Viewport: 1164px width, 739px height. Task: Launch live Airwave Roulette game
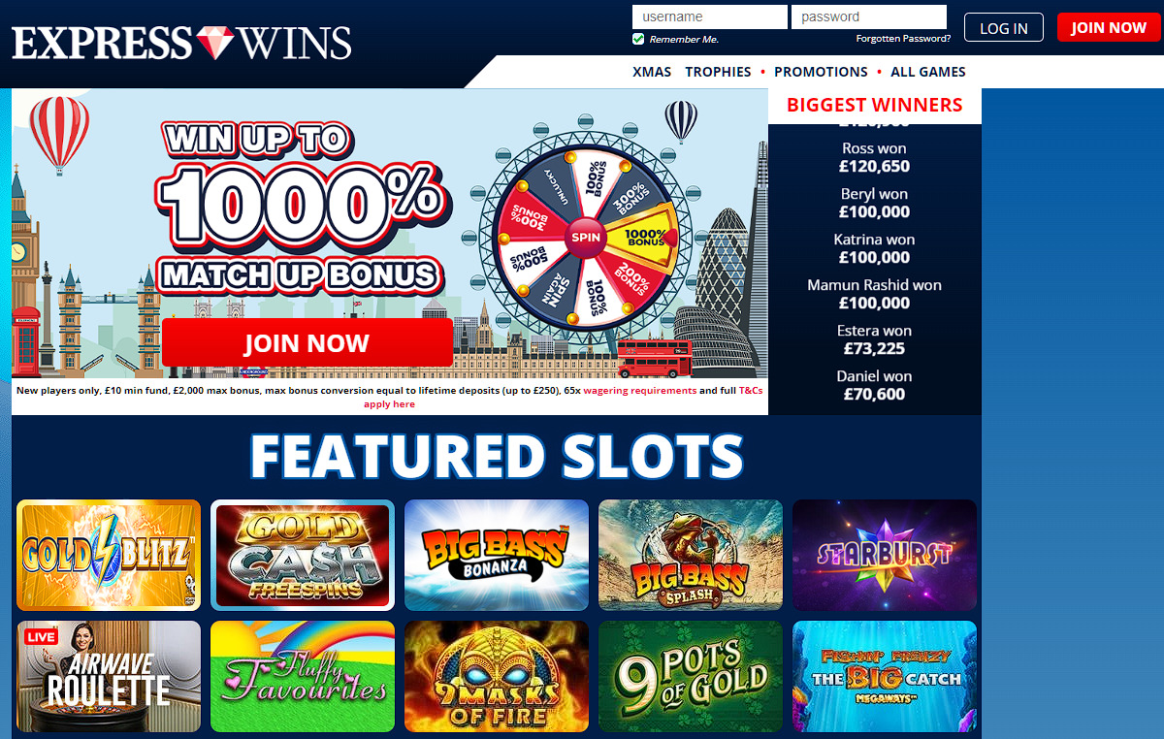109,676
